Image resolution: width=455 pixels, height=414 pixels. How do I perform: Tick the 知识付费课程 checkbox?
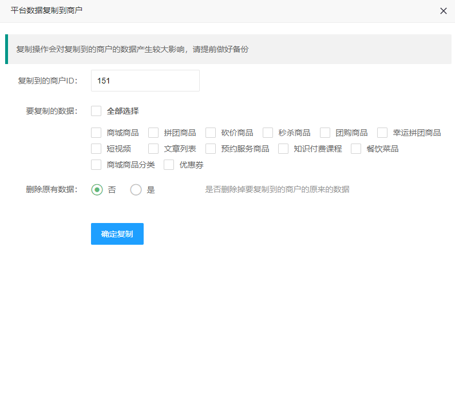[283, 149]
